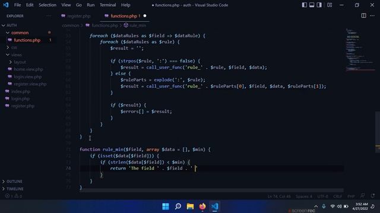Click Ln 74 Col position status
Viewport: 380px width, 213px height.
(279, 196)
